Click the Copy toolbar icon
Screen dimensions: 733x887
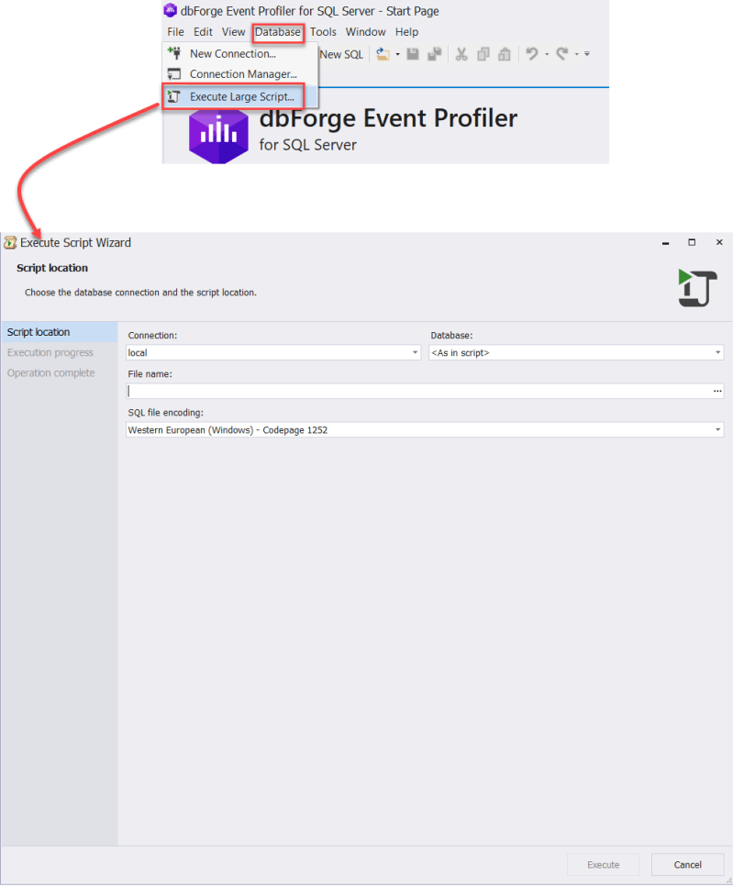483,54
